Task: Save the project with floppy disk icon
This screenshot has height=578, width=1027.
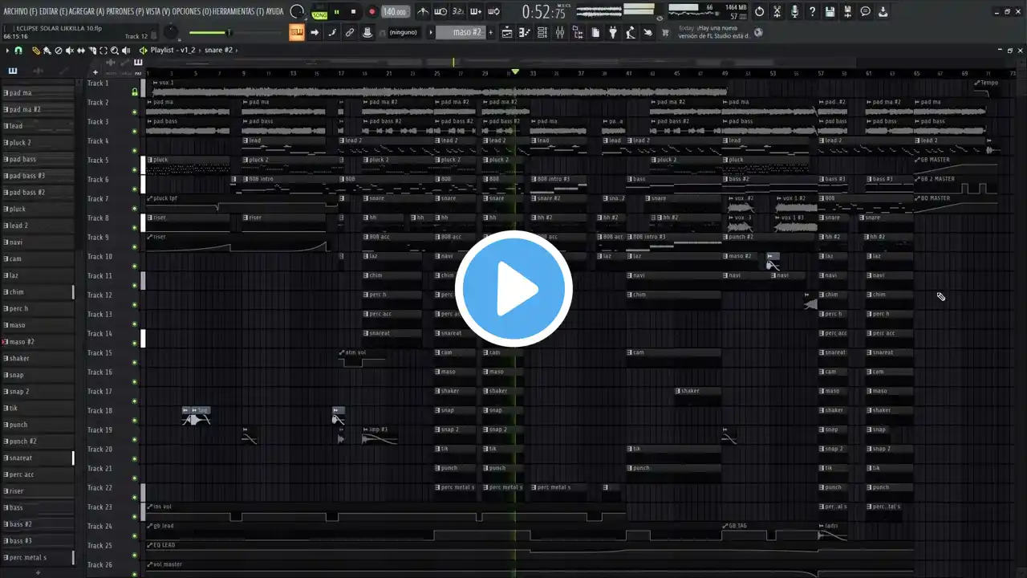Action: (830, 11)
